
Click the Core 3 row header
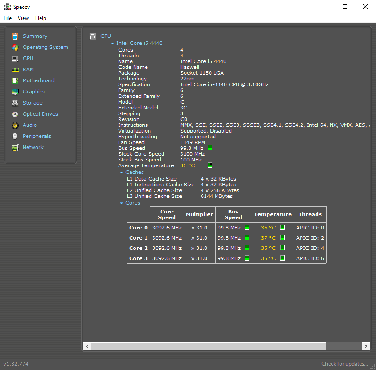click(x=139, y=258)
